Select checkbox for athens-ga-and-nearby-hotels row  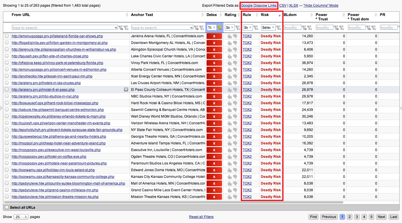pos(7,136)
